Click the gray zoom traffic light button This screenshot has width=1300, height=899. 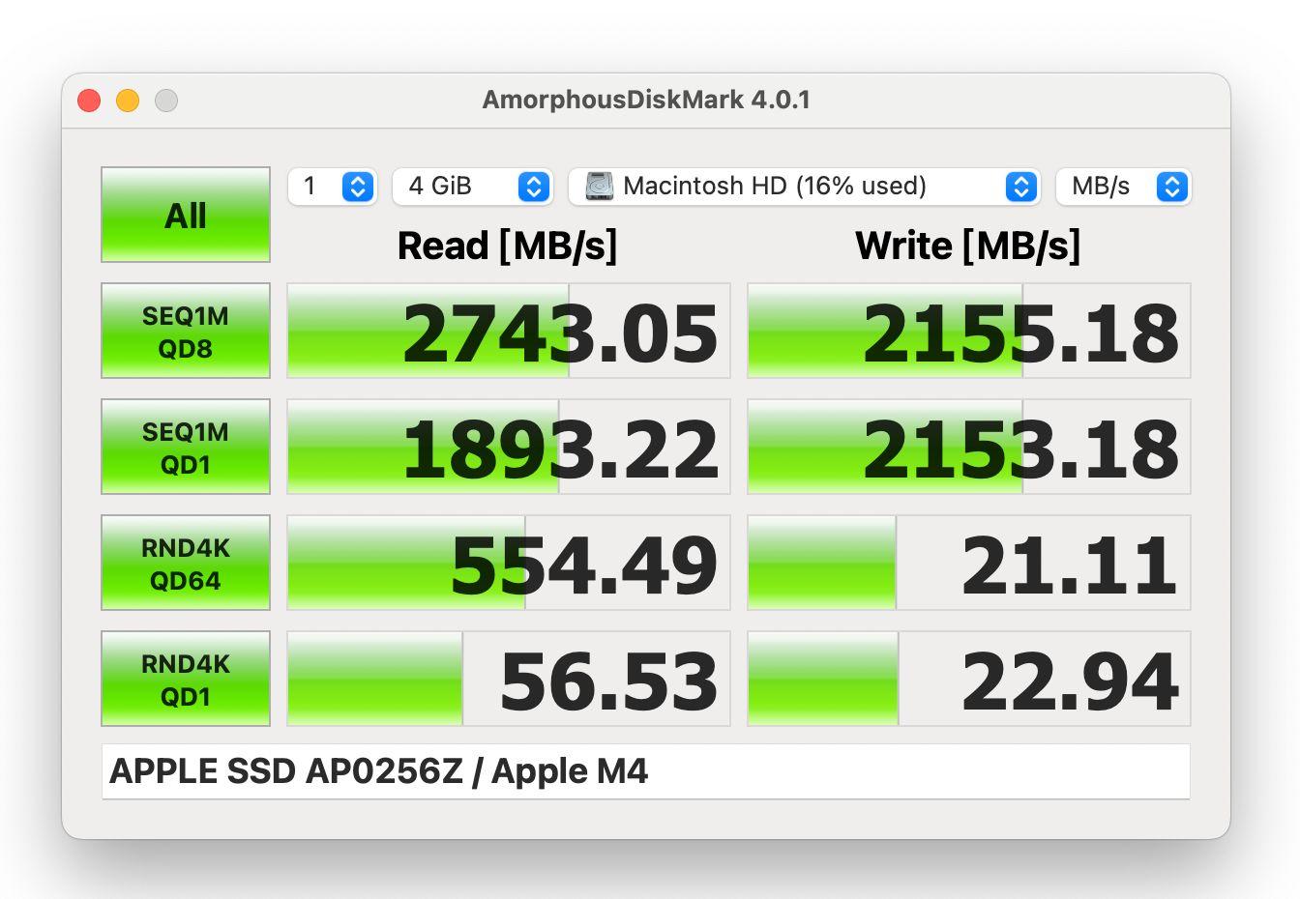(166, 100)
